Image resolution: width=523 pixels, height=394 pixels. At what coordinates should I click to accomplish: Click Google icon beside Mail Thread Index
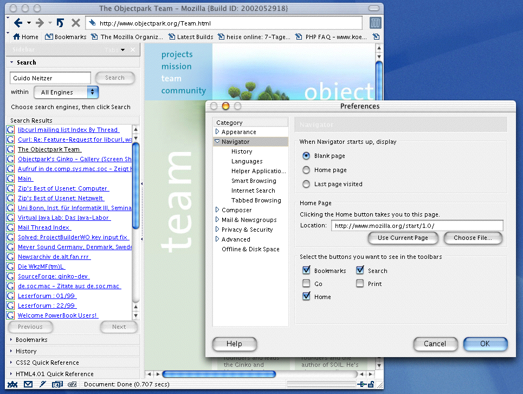[10, 227]
